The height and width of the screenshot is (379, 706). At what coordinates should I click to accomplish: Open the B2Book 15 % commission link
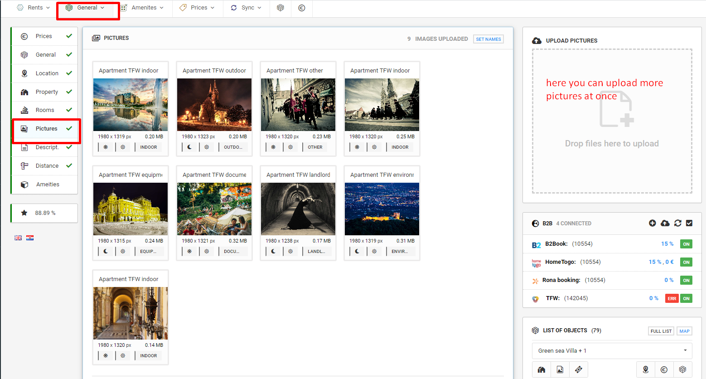(x=667, y=244)
